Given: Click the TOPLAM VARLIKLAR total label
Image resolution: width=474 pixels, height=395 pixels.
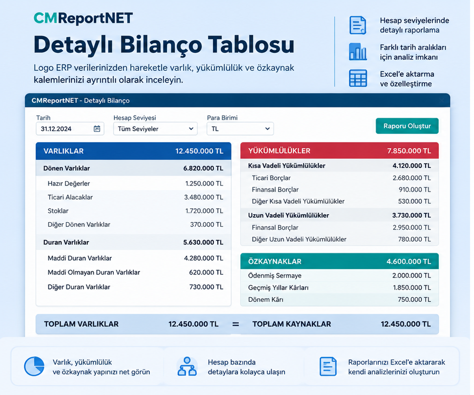Looking at the screenshot, I should (82, 324).
